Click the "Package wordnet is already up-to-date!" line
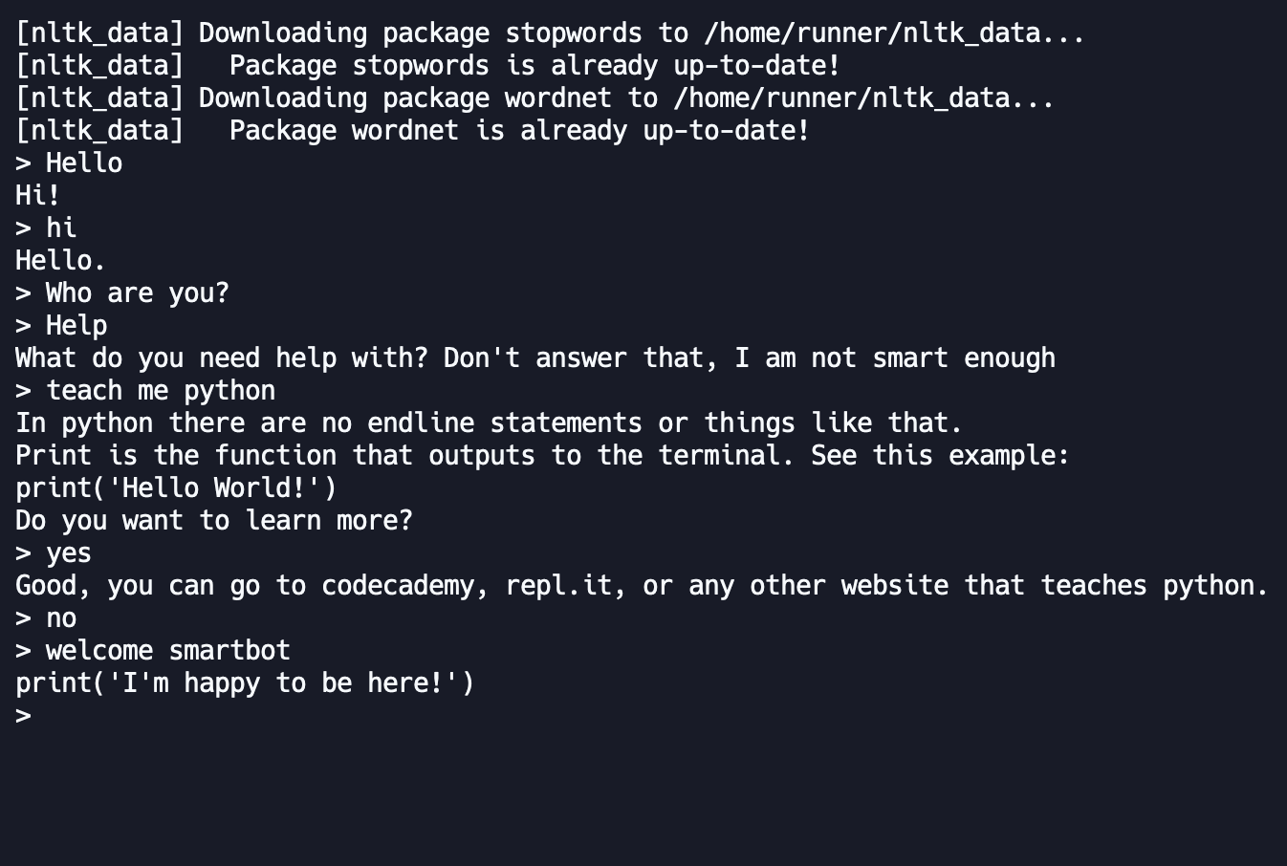1287x866 pixels. pyautogui.click(x=519, y=131)
